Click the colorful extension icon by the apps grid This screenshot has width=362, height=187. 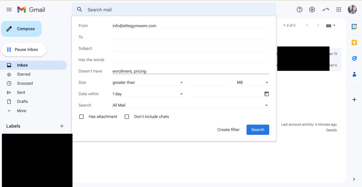point(325,10)
